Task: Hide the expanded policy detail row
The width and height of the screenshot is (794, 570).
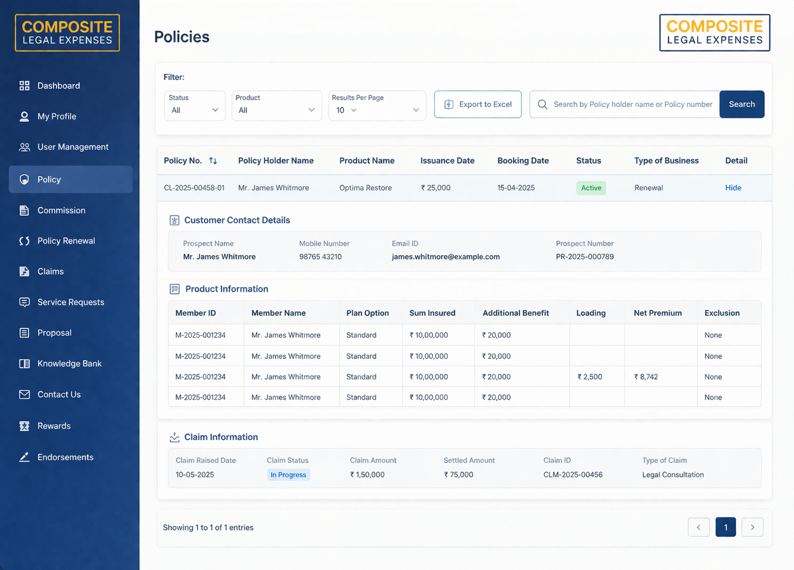Action: [x=733, y=188]
